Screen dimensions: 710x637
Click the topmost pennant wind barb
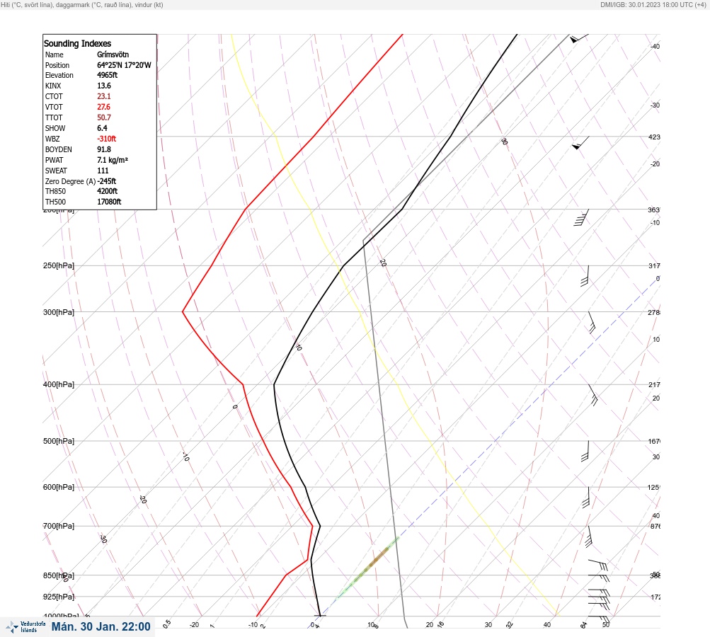(x=579, y=38)
